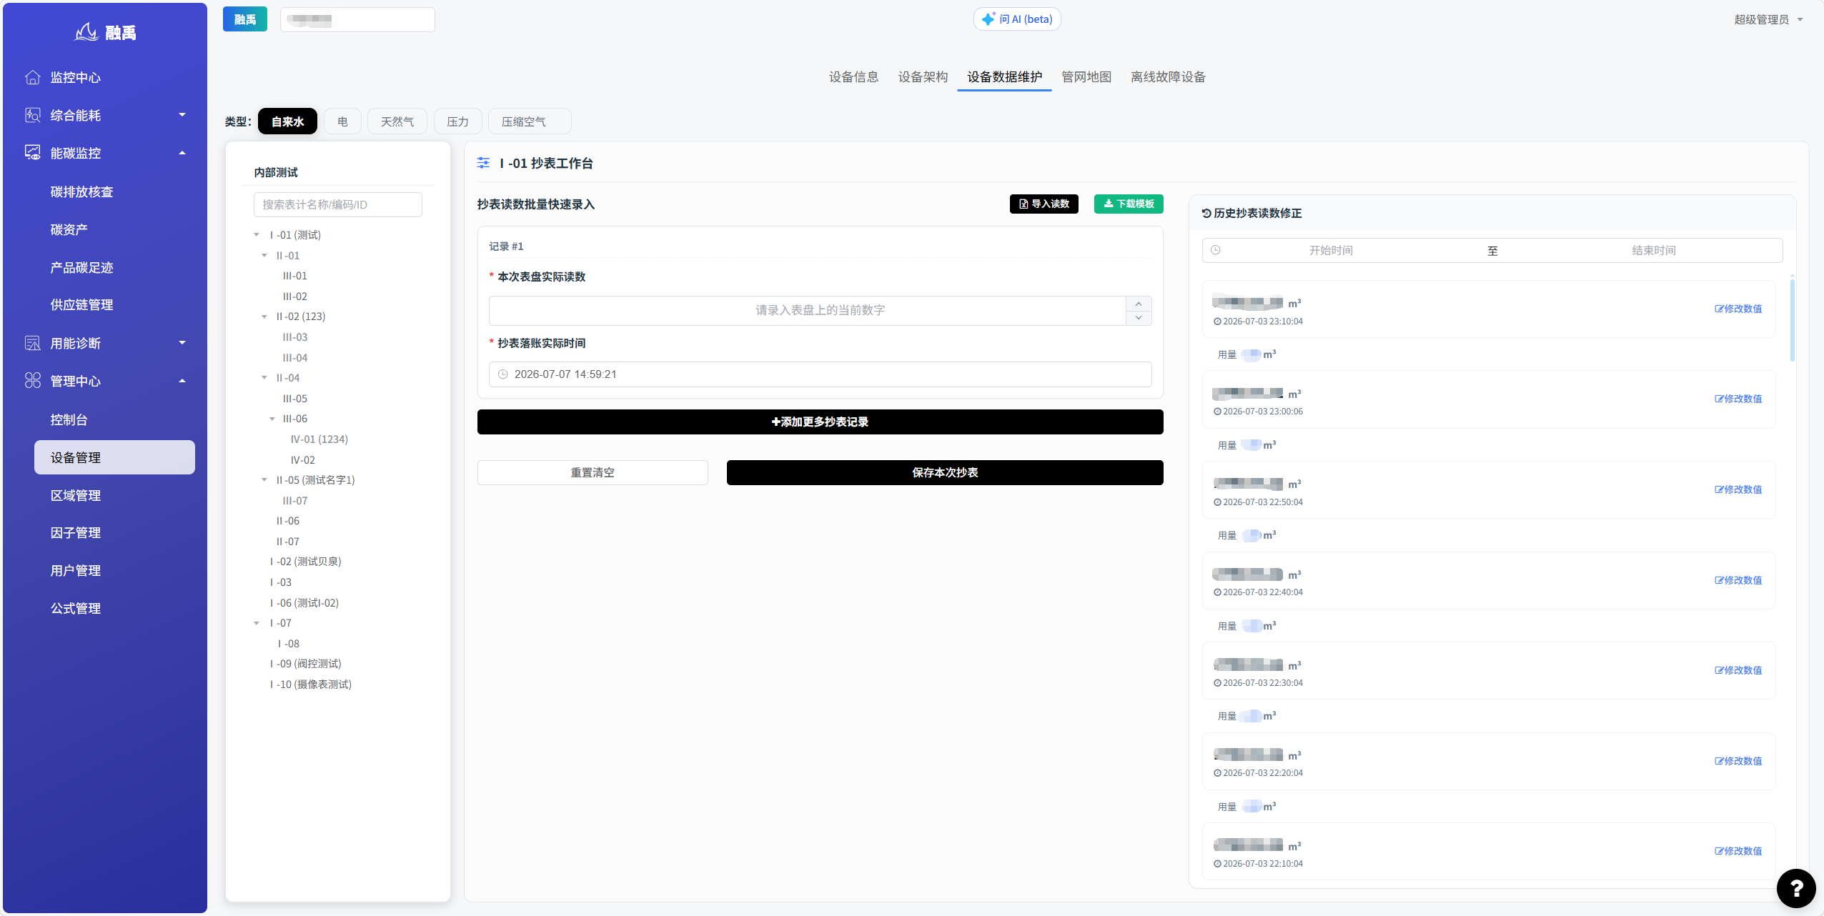Click the 问 AI (beta) sparkle button

coord(1017,19)
